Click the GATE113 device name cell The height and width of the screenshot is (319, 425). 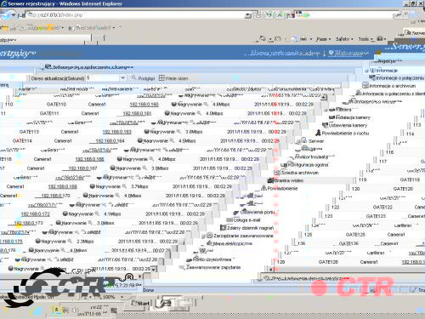29,132
